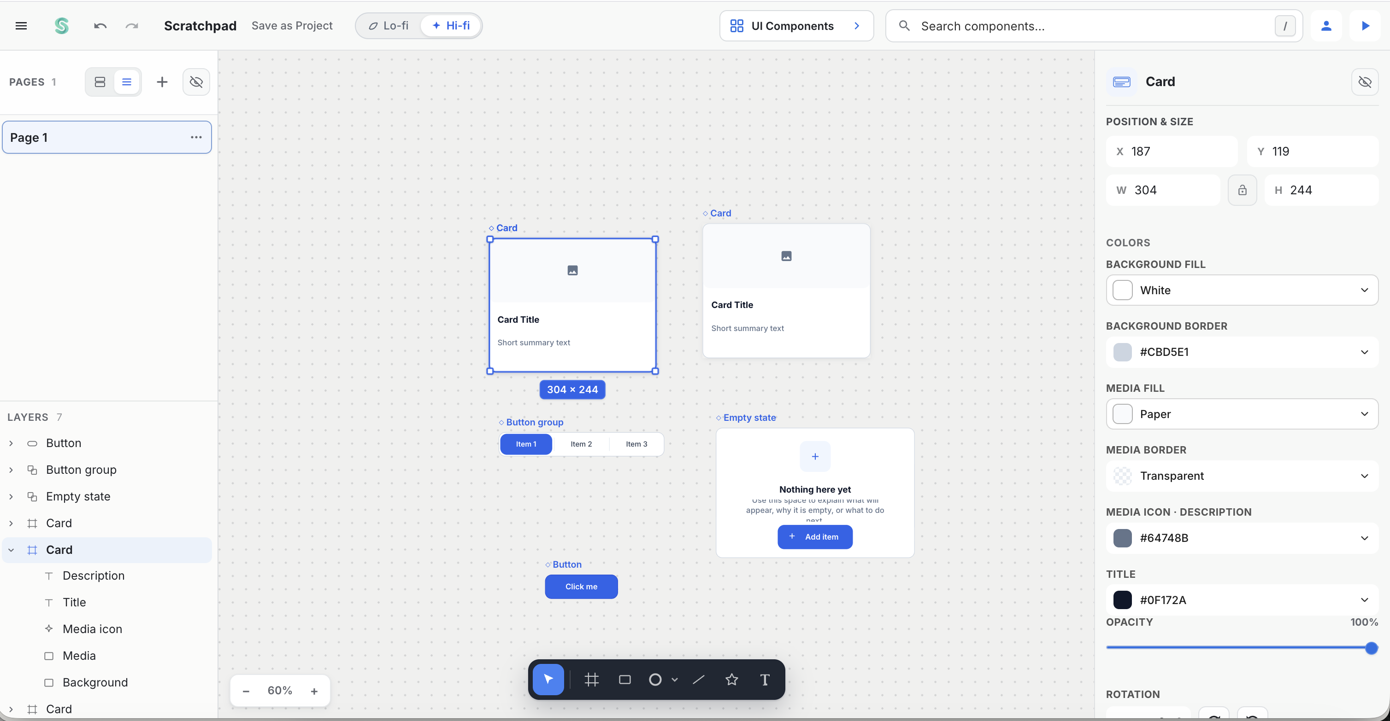1390x721 pixels.
Task: Adjust the opacity slider handle
Action: point(1371,648)
